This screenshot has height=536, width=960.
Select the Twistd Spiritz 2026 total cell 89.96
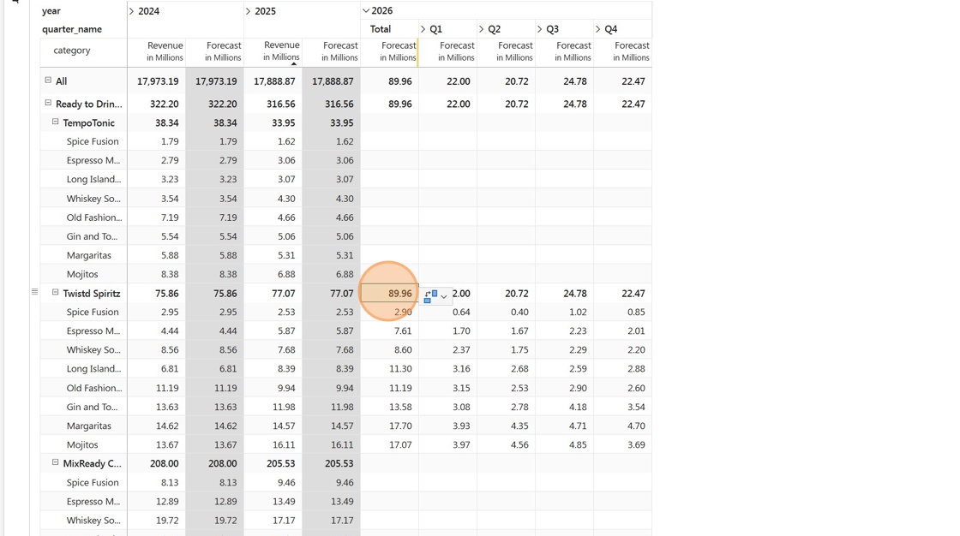(x=389, y=293)
